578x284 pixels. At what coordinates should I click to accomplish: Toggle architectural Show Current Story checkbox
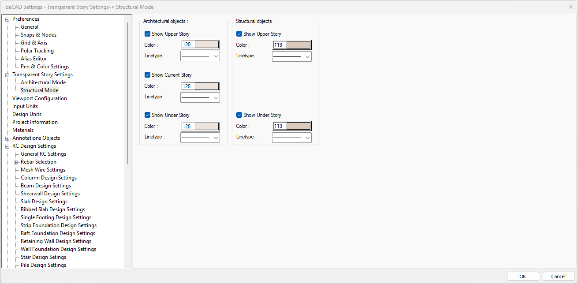[148, 75]
